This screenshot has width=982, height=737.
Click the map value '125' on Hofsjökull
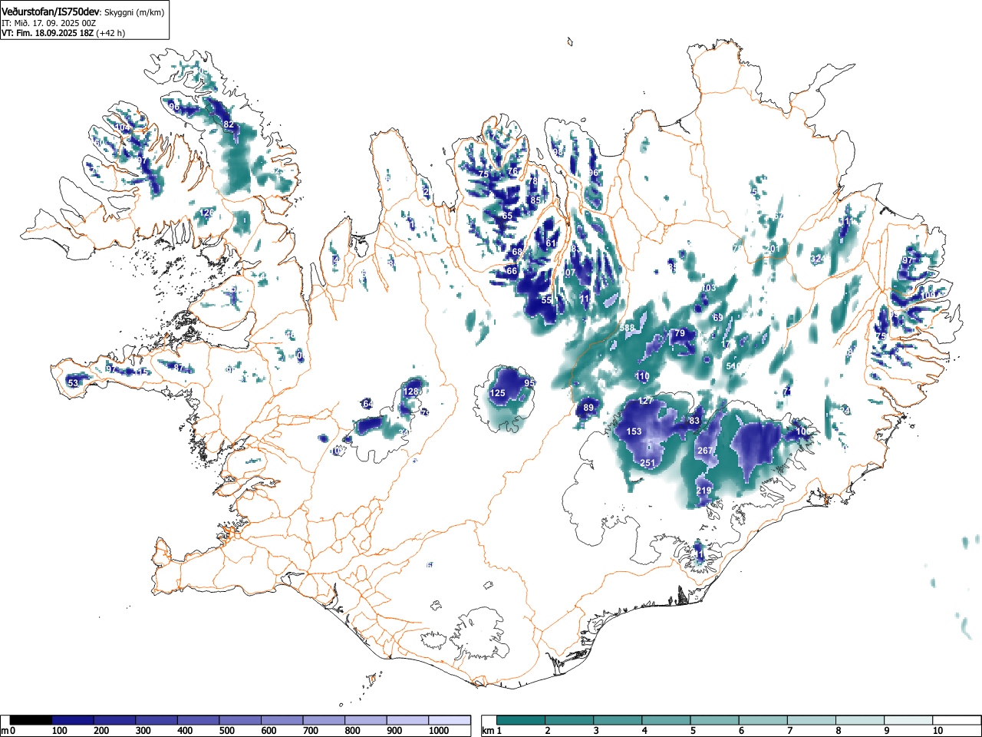(x=498, y=393)
